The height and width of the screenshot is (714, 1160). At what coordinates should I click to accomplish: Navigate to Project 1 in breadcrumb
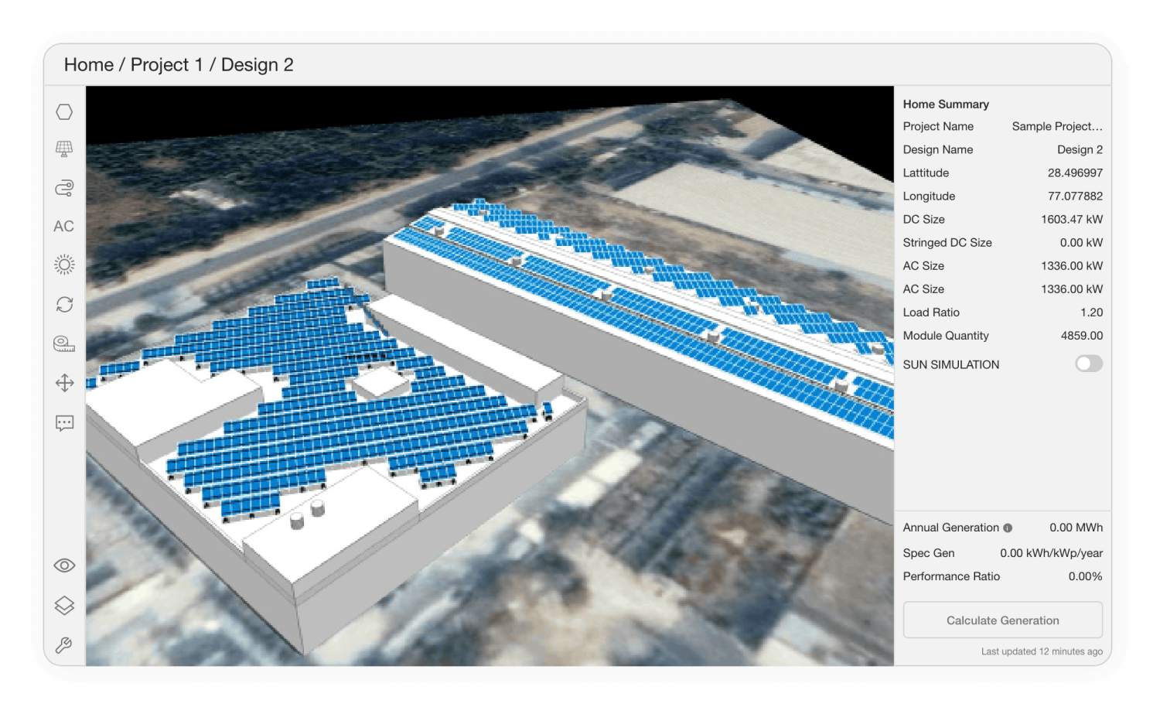pos(166,65)
